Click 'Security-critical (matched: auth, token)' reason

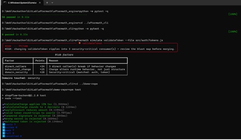pyautogui.click(x=79, y=72)
